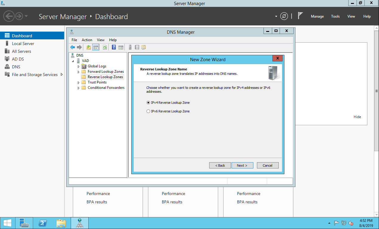This screenshot has height=229, width=379.
Task: Open Help via blue question mark icon
Action: 114,47
